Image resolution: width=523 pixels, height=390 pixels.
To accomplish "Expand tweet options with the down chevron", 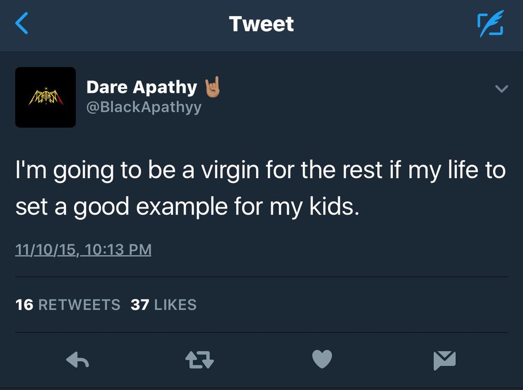I will point(501,89).
